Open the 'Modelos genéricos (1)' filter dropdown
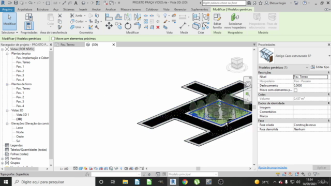Viewport: 331px width, 186px height. 307,68
